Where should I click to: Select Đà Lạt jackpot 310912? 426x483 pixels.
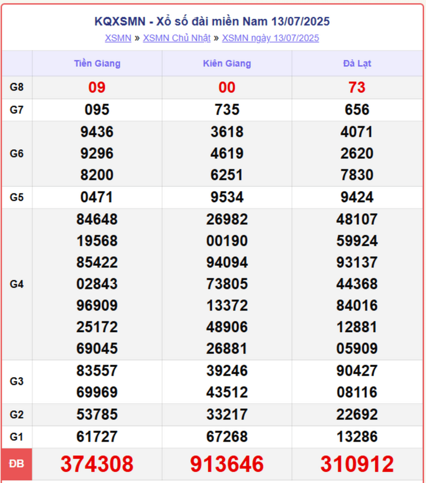357,464
